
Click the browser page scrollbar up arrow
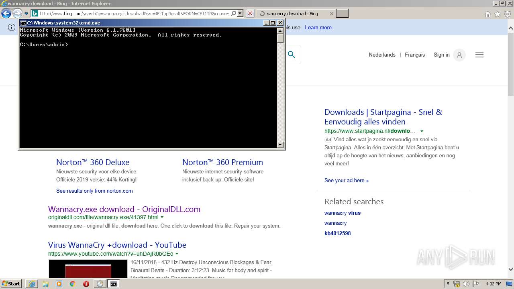(x=511, y=28)
